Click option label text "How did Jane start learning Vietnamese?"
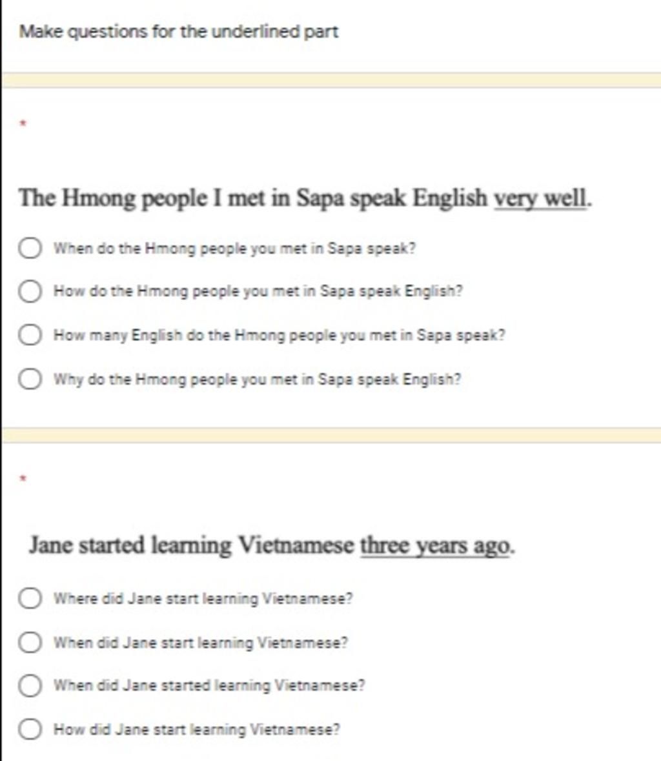Screen dimensions: 661x761 [x=196, y=729]
